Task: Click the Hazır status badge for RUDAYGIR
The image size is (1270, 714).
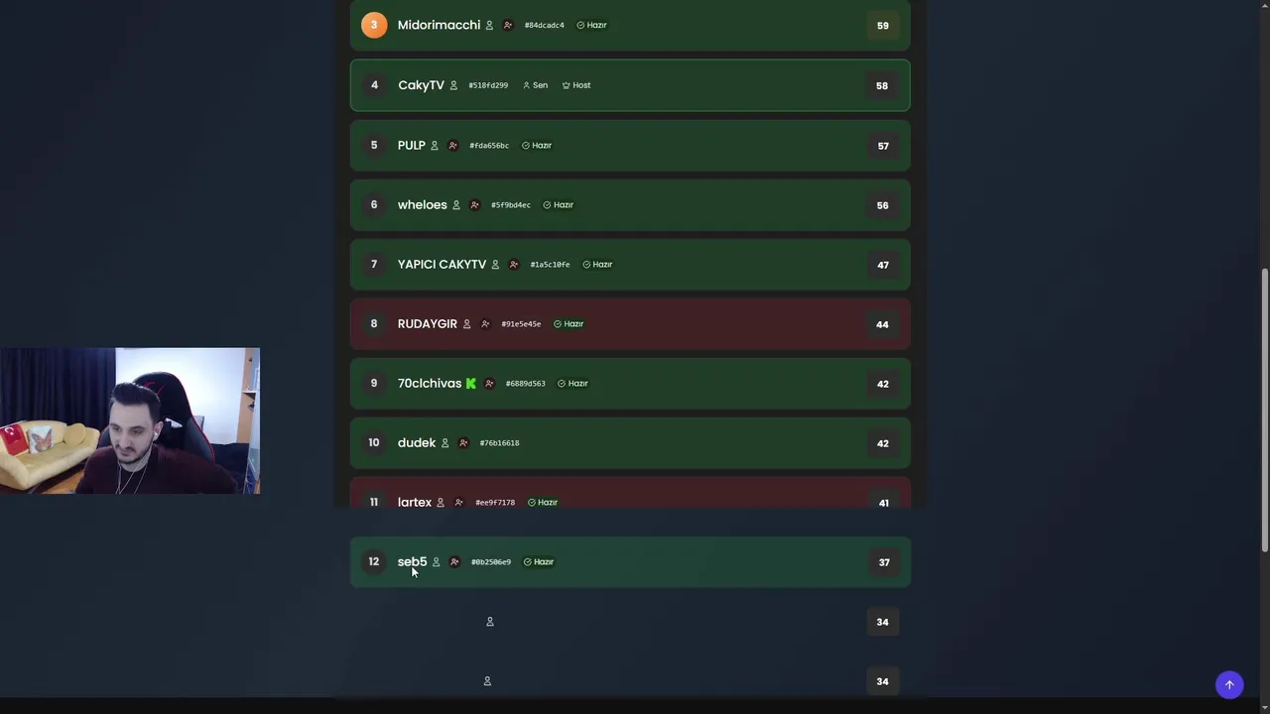Action: point(569,323)
